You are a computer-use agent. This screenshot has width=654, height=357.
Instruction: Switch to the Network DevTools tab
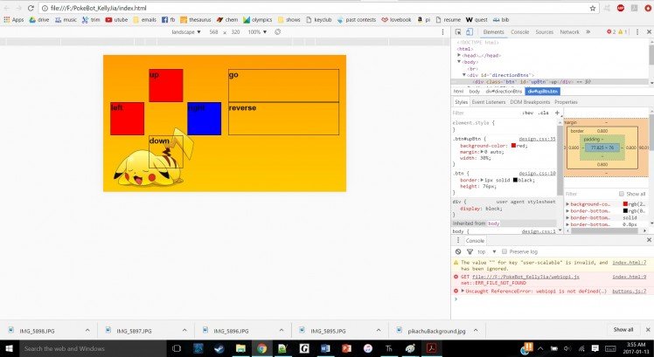569,32
